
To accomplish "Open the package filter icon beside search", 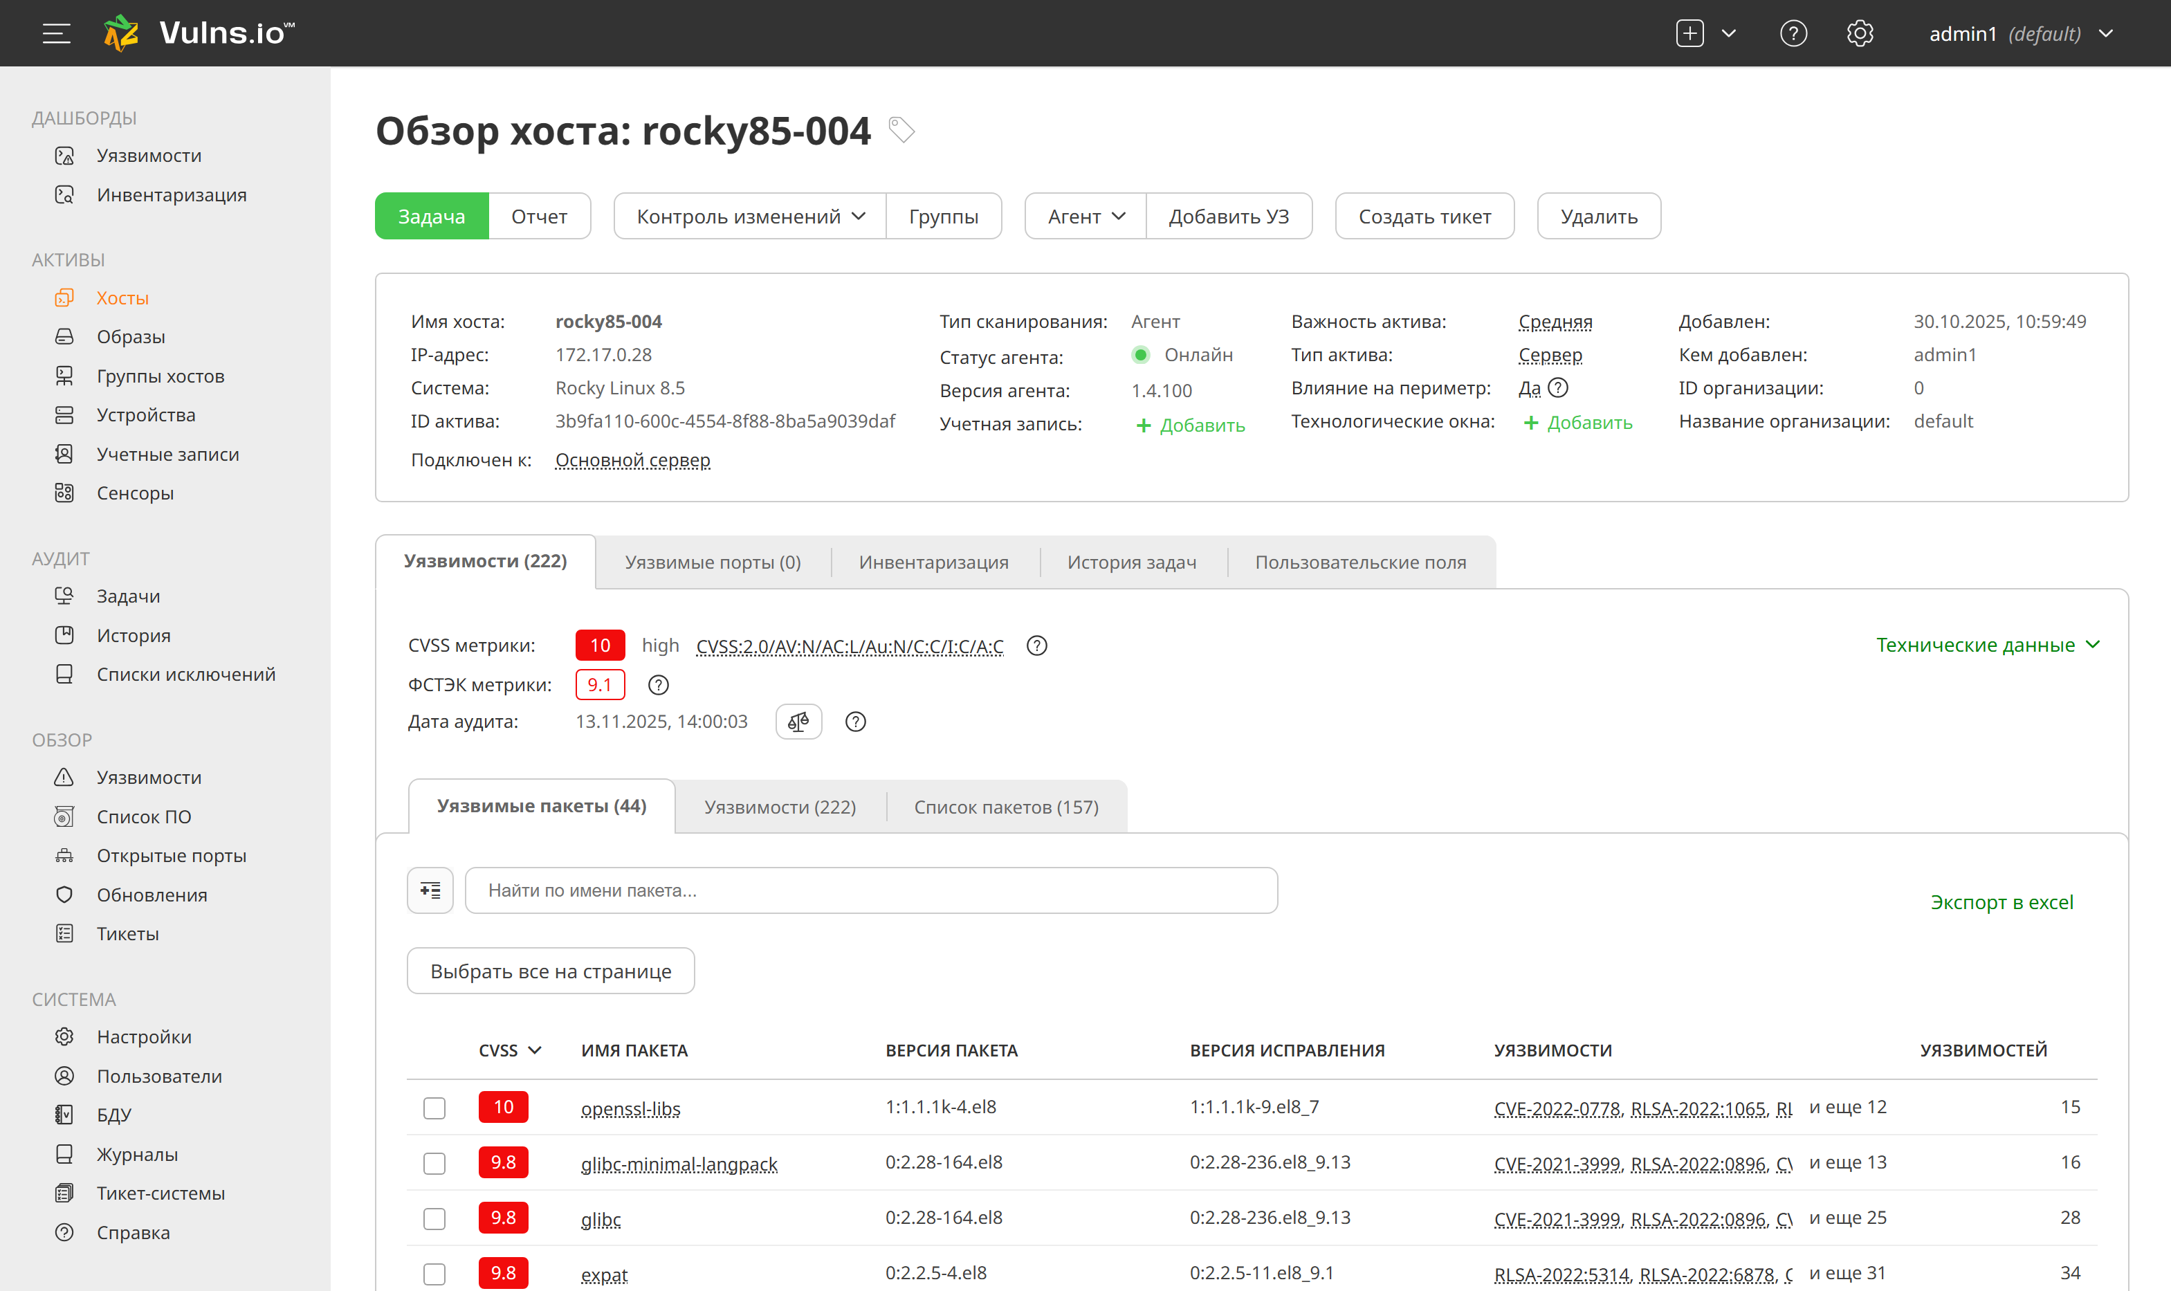I will click(430, 890).
